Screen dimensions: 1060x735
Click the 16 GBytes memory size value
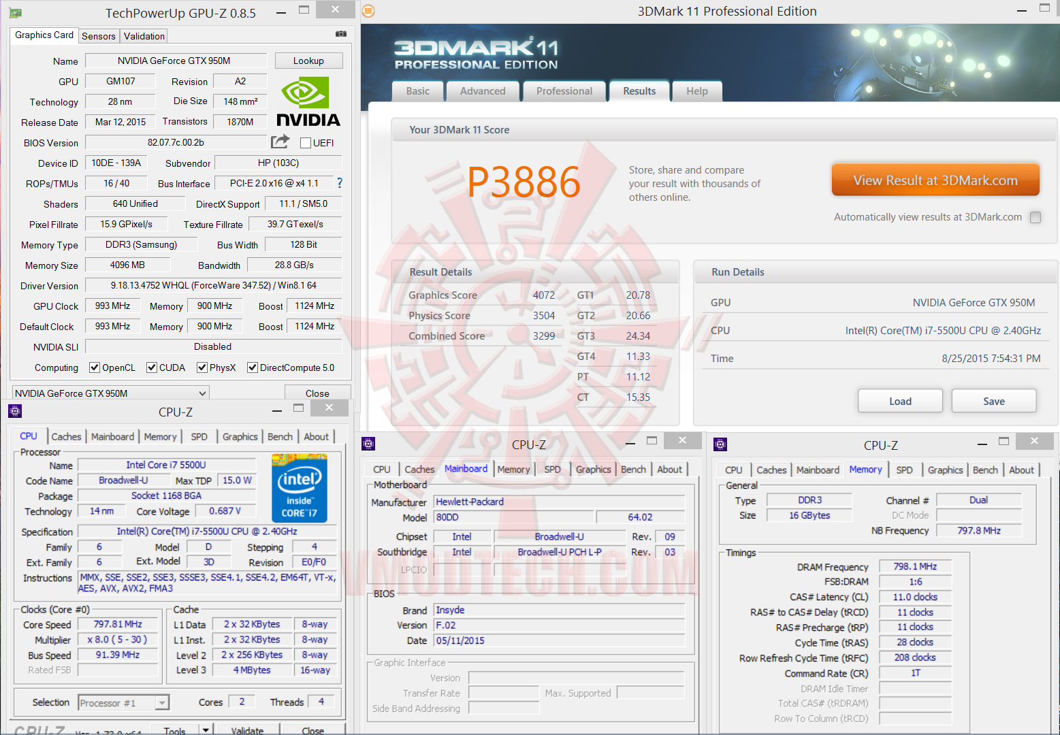(x=809, y=515)
